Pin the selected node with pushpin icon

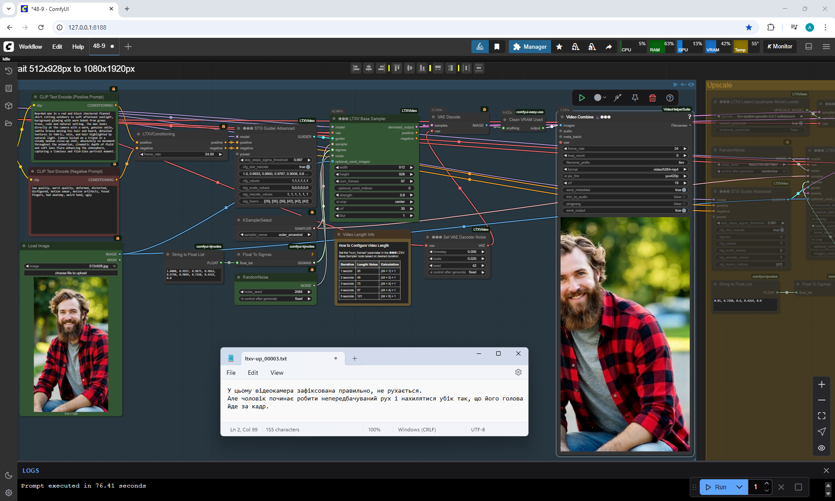click(x=635, y=98)
